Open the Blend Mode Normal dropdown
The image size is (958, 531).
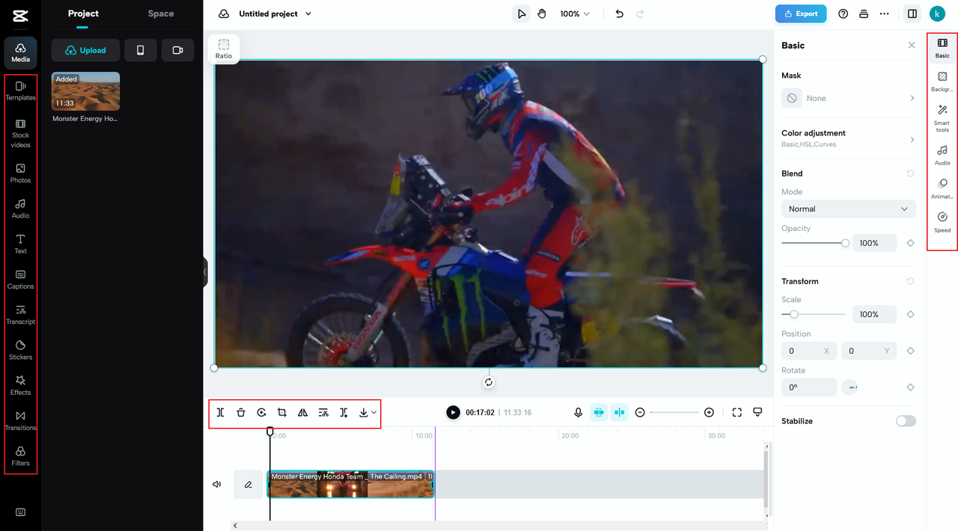(849, 209)
